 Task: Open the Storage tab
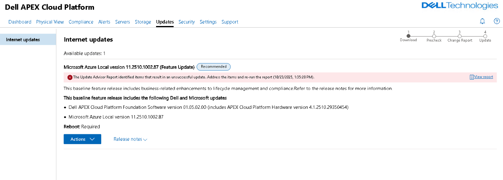click(143, 22)
